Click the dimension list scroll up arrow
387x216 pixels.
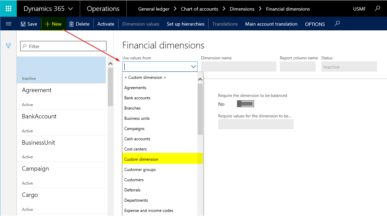click(111, 64)
